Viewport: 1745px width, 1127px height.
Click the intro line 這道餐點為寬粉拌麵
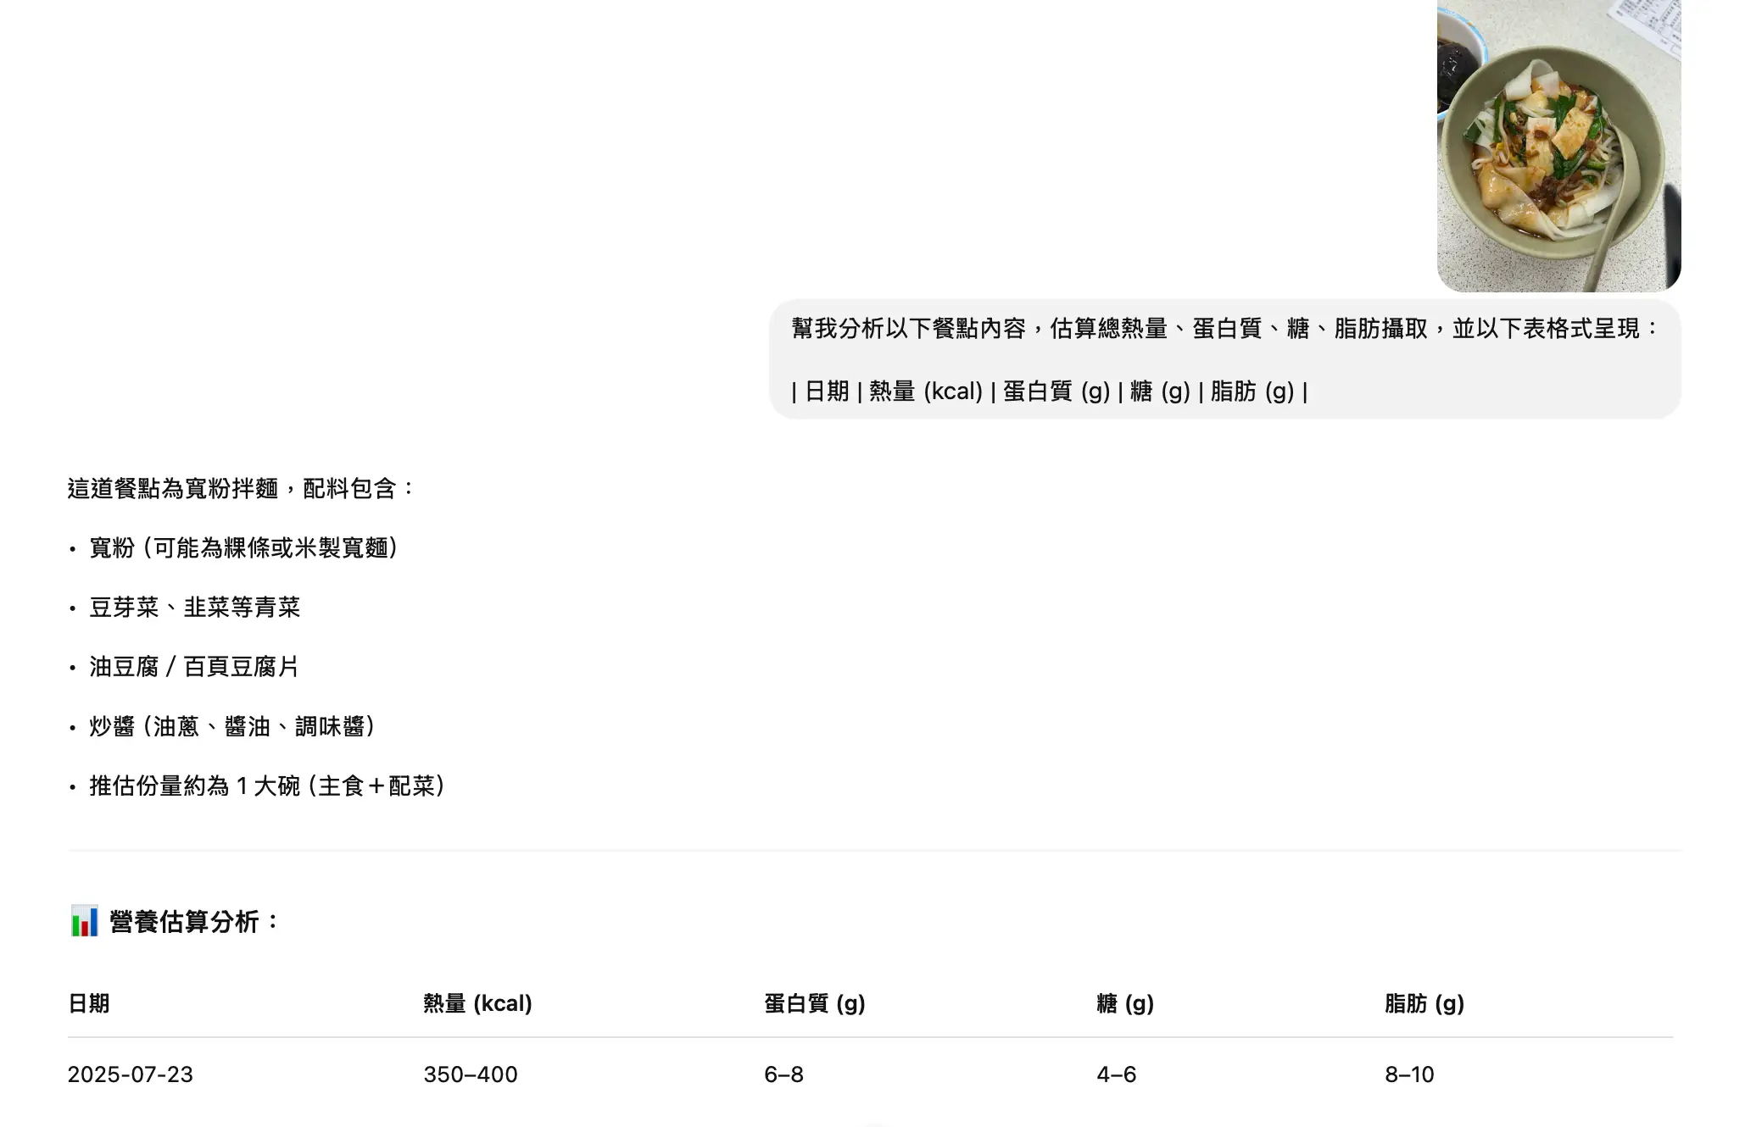tap(242, 489)
